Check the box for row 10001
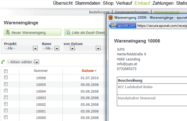Viewport: 187px width, 121px height. click(6, 110)
